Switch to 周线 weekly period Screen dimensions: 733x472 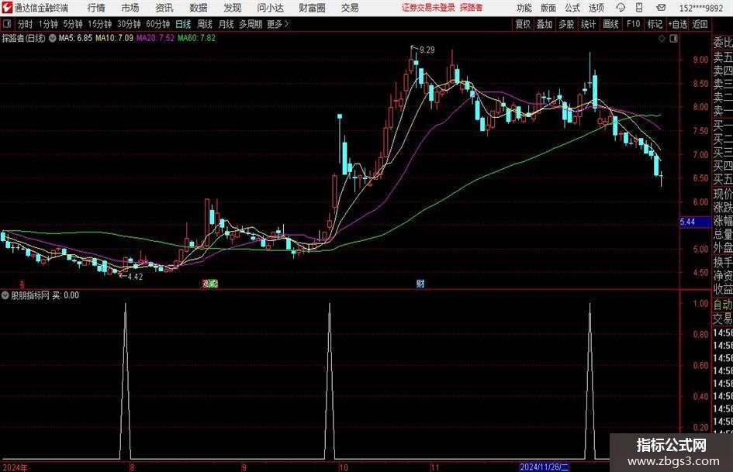coord(205,24)
